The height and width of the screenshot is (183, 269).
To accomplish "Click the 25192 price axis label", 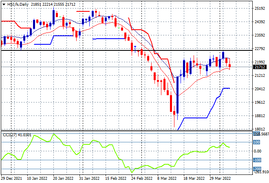I will coord(260,9).
